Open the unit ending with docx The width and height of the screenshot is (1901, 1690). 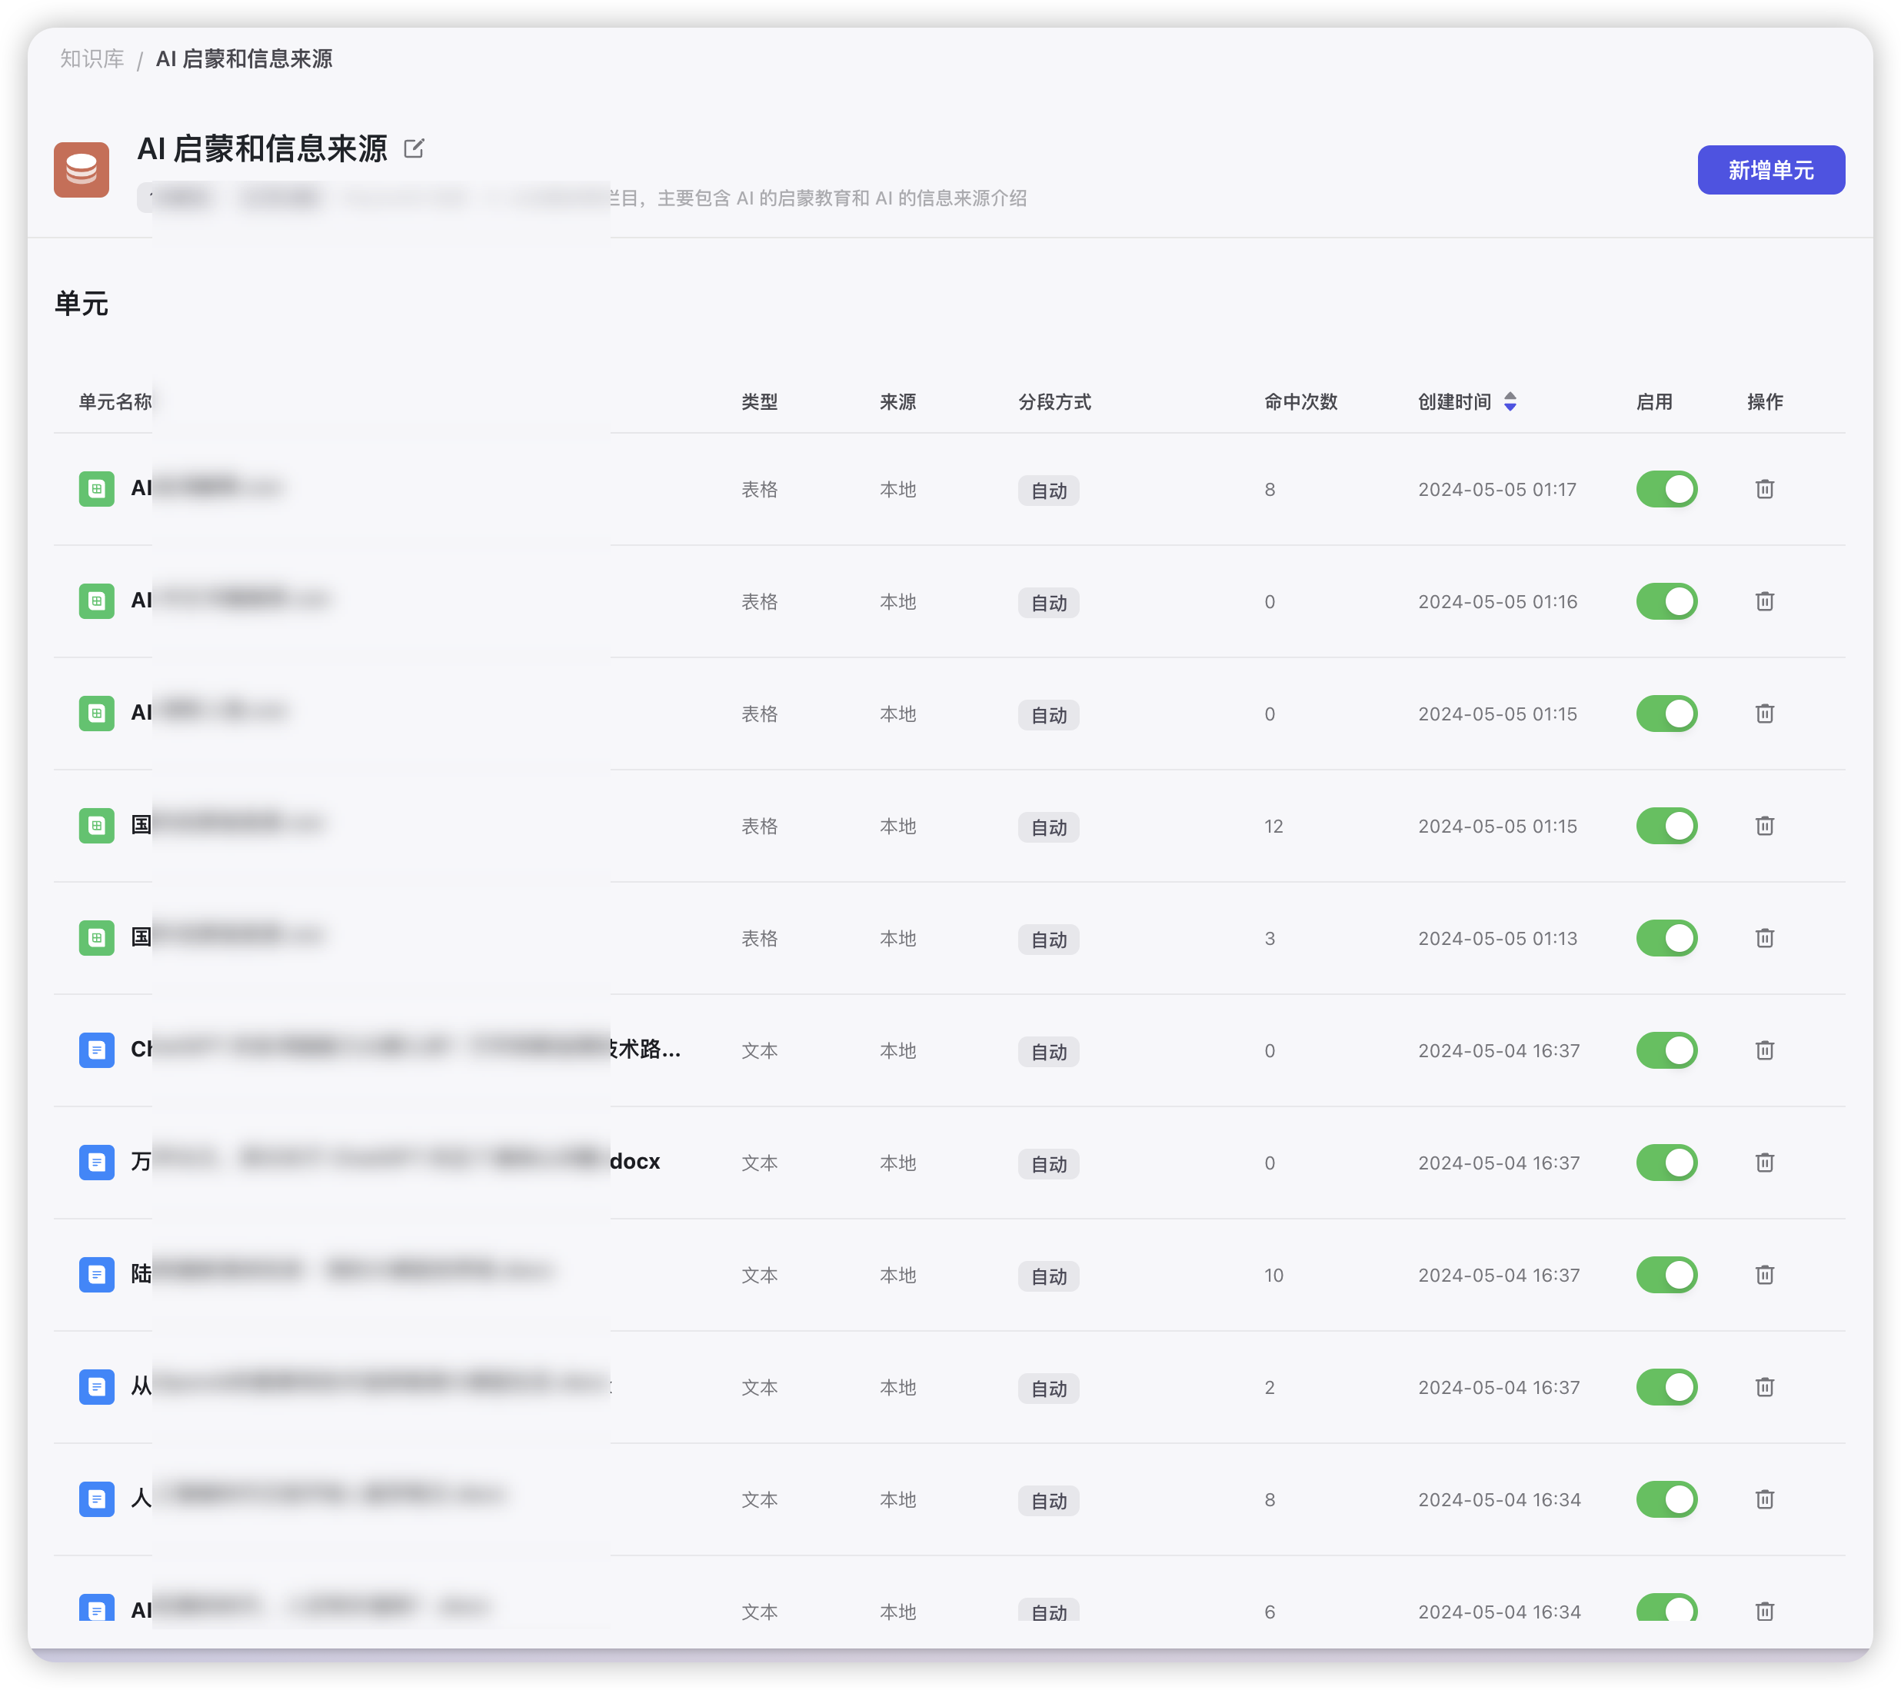(x=634, y=1162)
